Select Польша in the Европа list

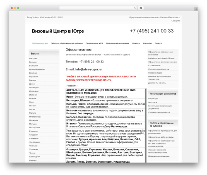[33, 124]
